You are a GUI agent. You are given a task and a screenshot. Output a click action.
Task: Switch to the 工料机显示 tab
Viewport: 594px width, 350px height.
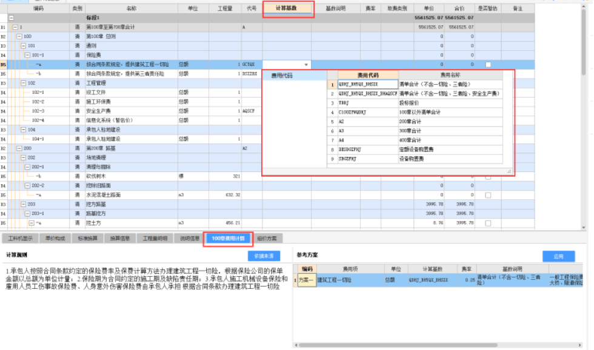click(20, 239)
